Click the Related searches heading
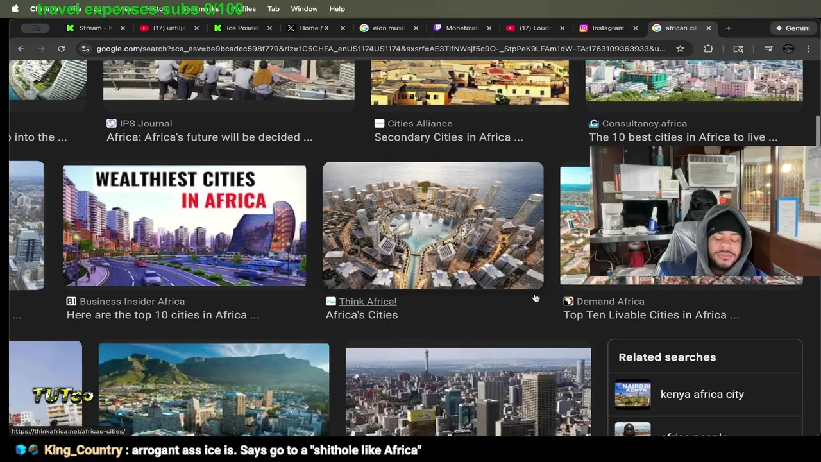The height and width of the screenshot is (462, 821). coord(667,357)
